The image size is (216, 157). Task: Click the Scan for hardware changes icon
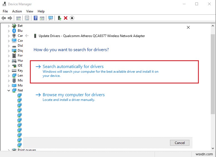click(x=51, y=18)
